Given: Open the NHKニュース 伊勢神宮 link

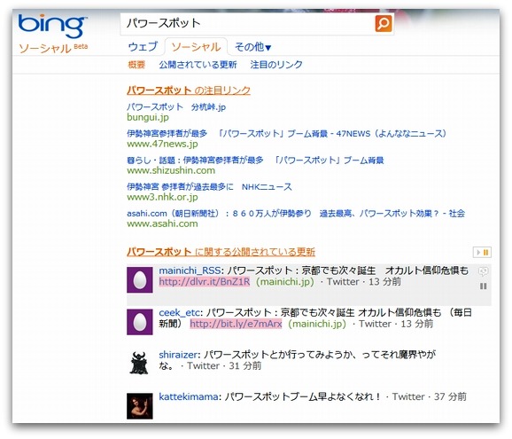Looking at the screenshot, I should [209, 187].
